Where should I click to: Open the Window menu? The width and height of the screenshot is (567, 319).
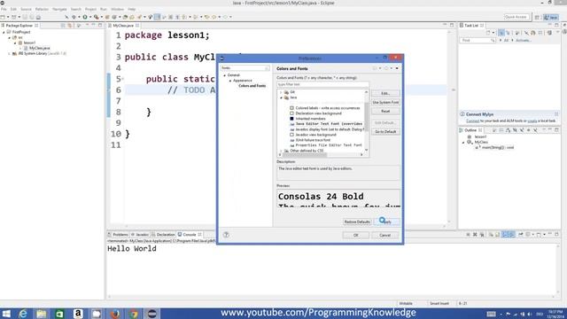(117, 9)
